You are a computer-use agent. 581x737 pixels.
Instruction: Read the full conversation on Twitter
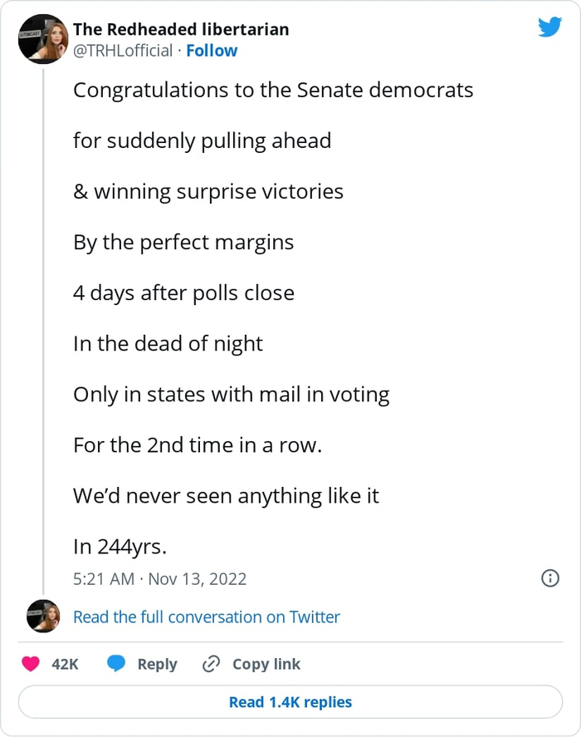(x=207, y=617)
